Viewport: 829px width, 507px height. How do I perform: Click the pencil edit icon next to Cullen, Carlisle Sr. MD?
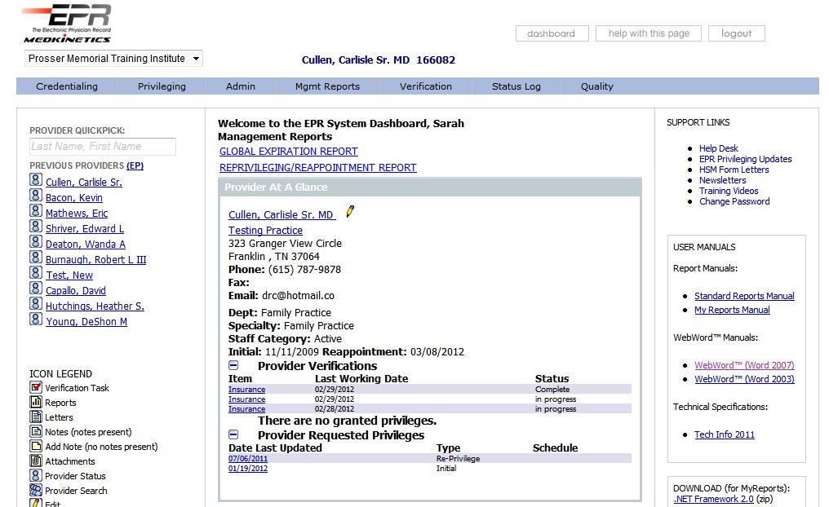point(349,212)
